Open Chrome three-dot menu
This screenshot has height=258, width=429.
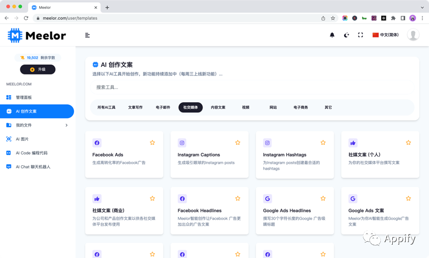pyautogui.click(x=422, y=18)
